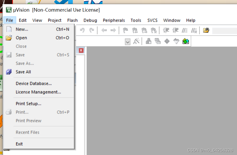Indent selected lines icon
The width and height of the screenshot is (237, 155).
[x=166, y=30]
